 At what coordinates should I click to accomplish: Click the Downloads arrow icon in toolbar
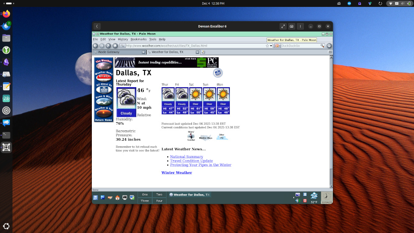point(329,46)
